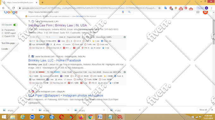Click source link in Facebook result row
This screenshot has height=120, width=215.
click(x=69, y=79)
